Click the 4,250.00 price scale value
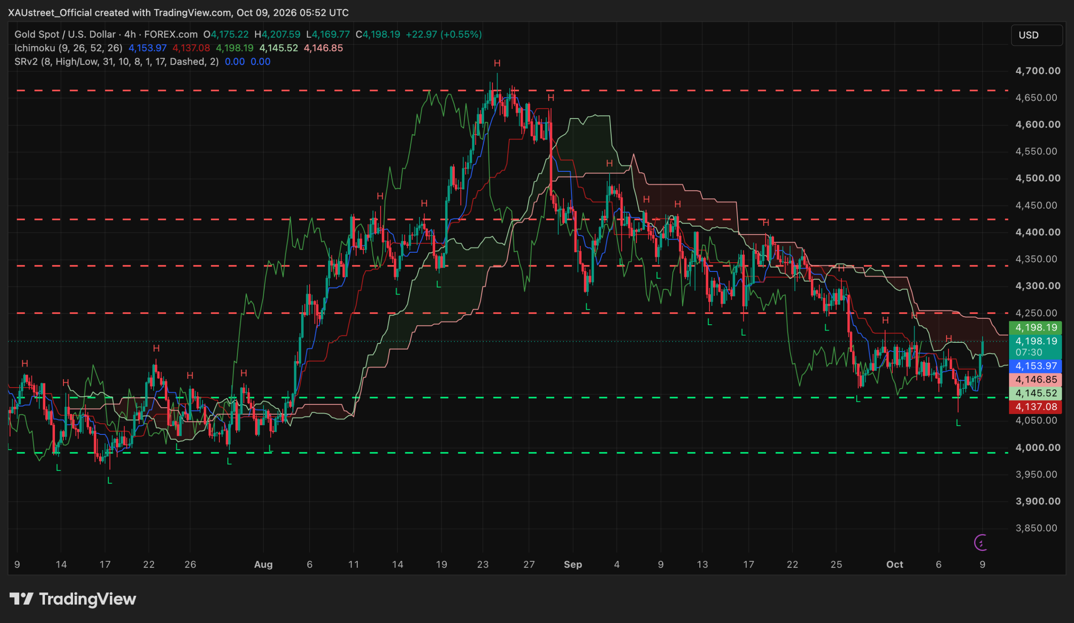Screen dimensions: 1074x623 (x=1036, y=313)
